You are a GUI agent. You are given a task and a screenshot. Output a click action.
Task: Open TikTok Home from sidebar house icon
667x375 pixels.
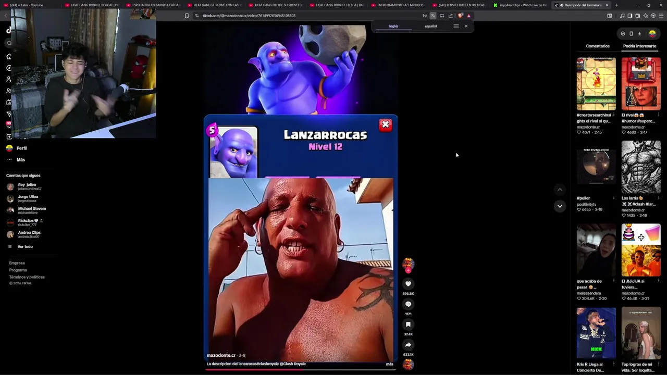[9, 56]
